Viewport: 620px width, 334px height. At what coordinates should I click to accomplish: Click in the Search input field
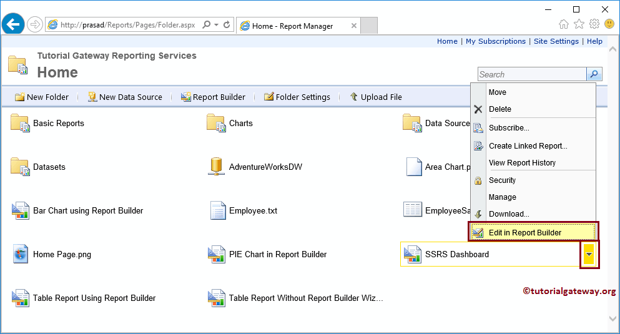pyautogui.click(x=532, y=74)
